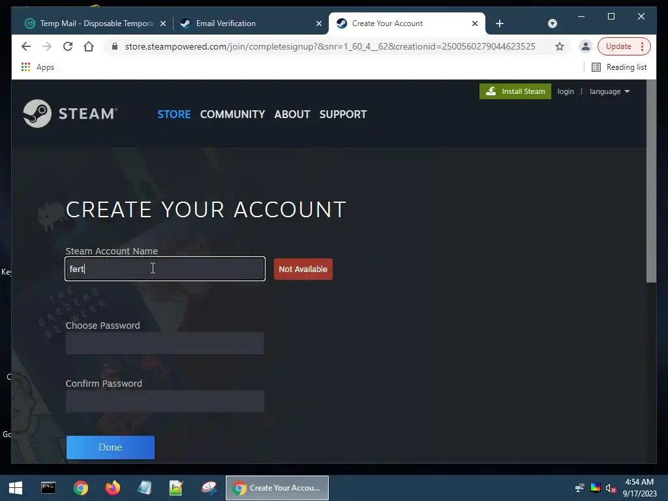Open the STORE menu
This screenshot has width=668, height=501.
pos(174,114)
